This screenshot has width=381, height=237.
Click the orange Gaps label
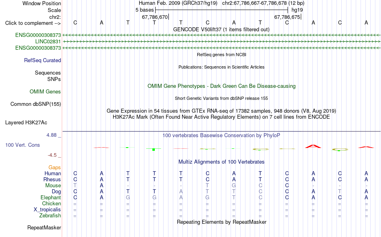pos(55,167)
